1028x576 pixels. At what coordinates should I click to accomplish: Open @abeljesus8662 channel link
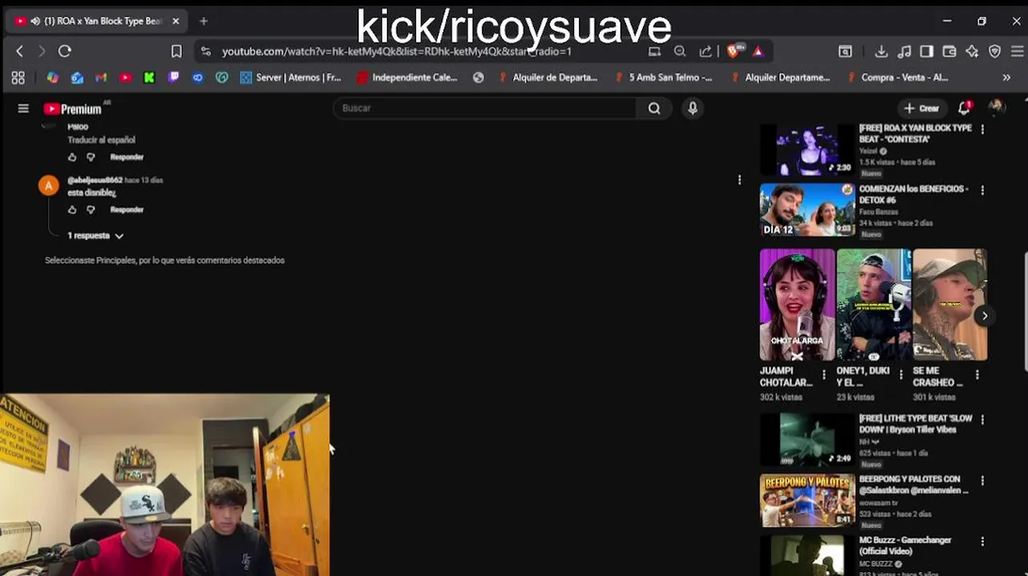(94, 180)
